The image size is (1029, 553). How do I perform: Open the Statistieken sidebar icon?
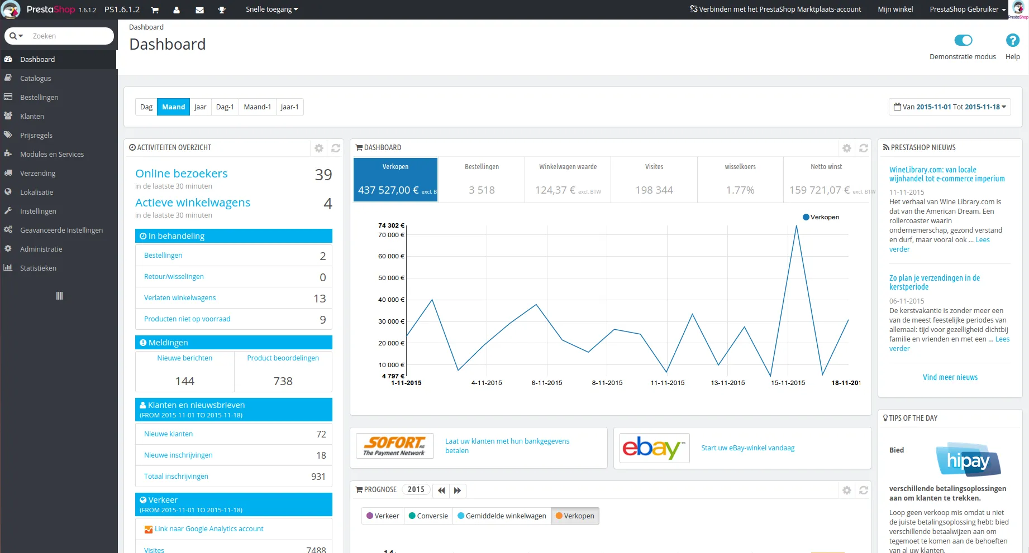8,268
